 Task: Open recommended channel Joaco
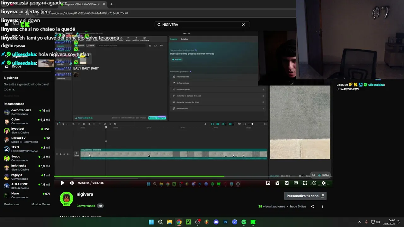(27, 158)
